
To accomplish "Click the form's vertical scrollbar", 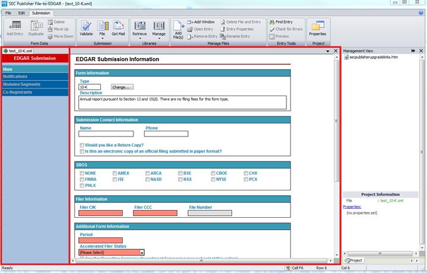I will tap(337, 121).
